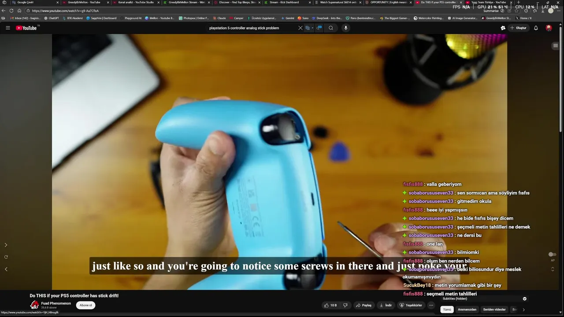The width and height of the screenshot is (564, 317).
Task: Subscribe using Abone ol button
Action: pyautogui.click(x=85, y=305)
